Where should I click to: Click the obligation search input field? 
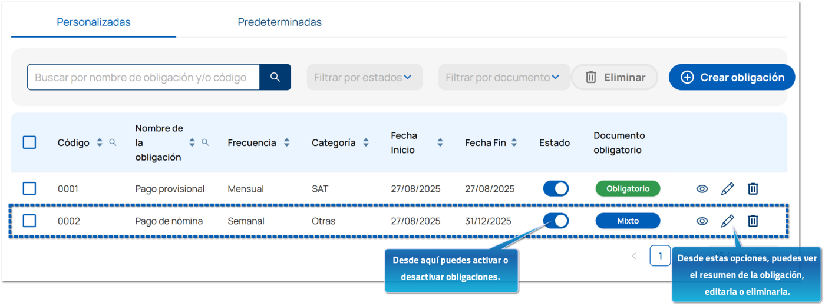tap(143, 77)
